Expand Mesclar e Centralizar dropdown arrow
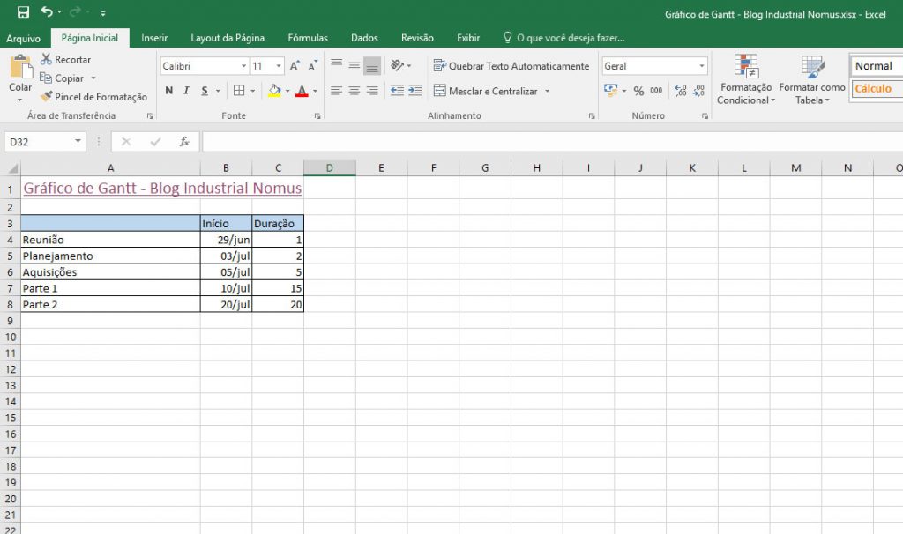Viewport: 903px width, 534px height. click(547, 91)
